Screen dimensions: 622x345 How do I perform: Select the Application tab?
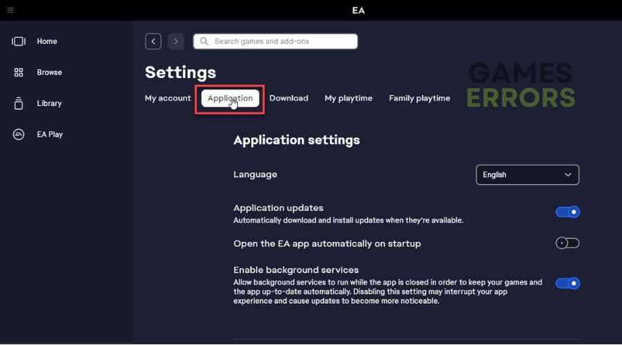click(230, 98)
